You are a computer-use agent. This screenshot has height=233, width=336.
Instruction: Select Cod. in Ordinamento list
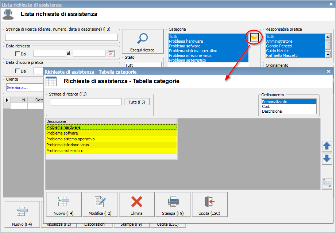[266, 106]
